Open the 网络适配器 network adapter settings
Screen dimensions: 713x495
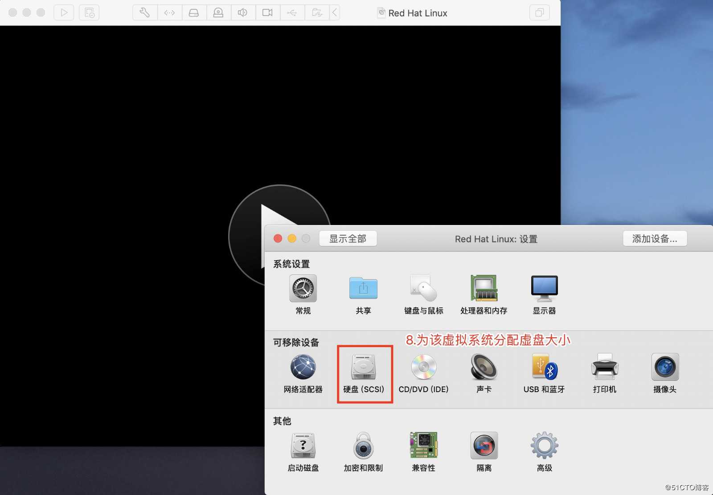point(303,373)
